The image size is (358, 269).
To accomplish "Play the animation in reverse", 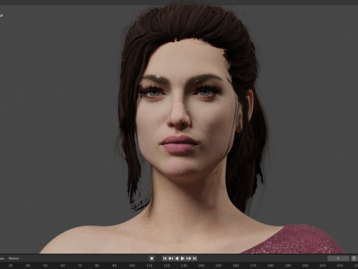I will pos(177,259).
